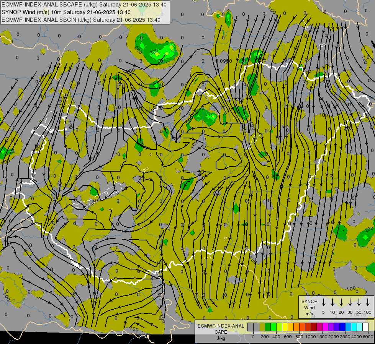
Task: Click the '400' tick label of CAPE scale
Action: pyautogui.click(x=276, y=337)
